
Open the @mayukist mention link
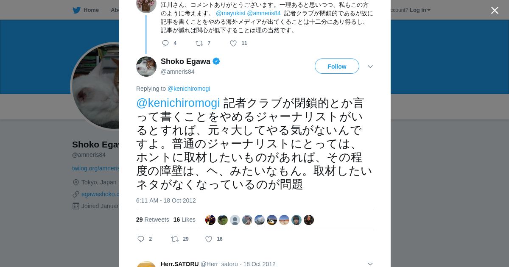230,14
